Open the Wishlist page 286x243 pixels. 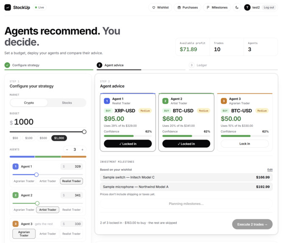click(x=160, y=8)
